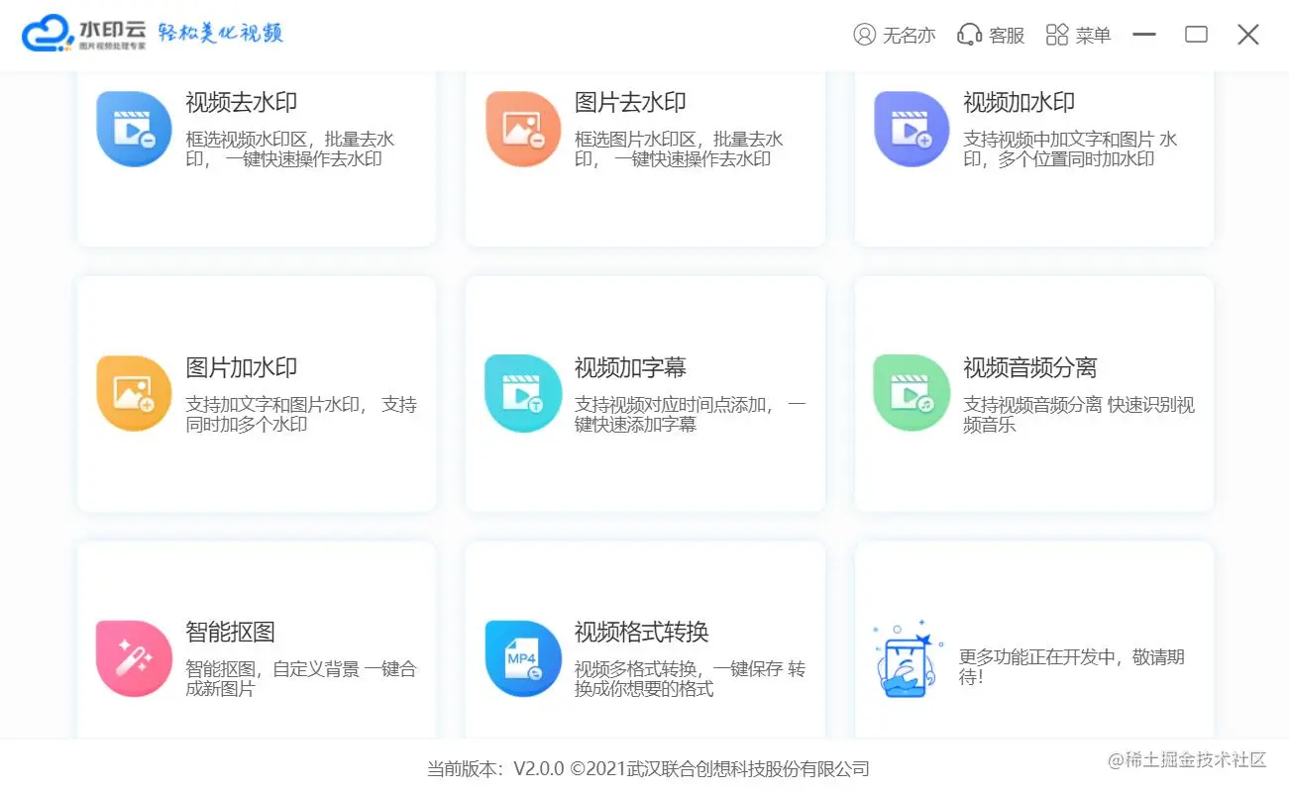Click the 视频加水印 description text
Viewport: 1289px width, 792px height.
tap(1071, 149)
